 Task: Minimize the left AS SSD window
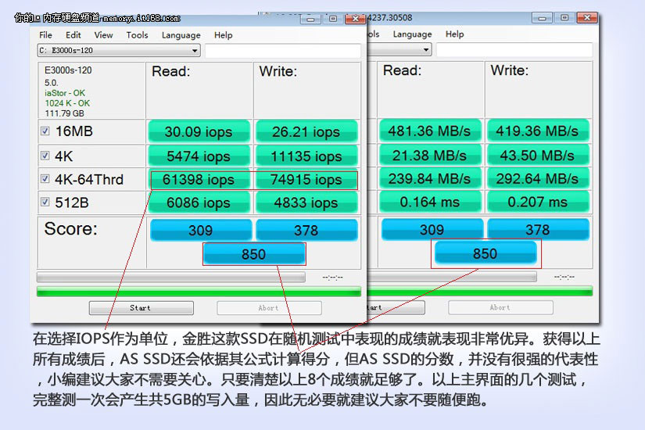310,19
